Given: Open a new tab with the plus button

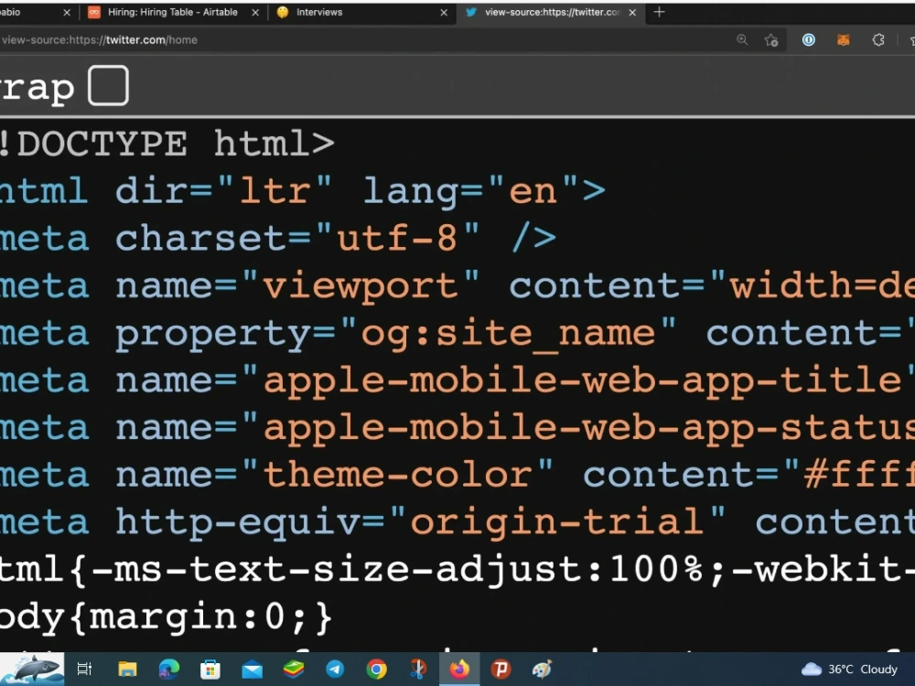Looking at the screenshot, I should coord(660,13).
